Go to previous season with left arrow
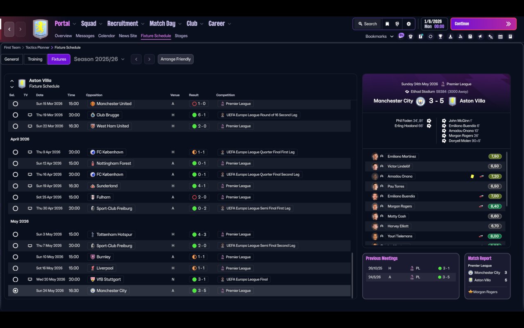524x328 pixels. click(x=136, y=59)
